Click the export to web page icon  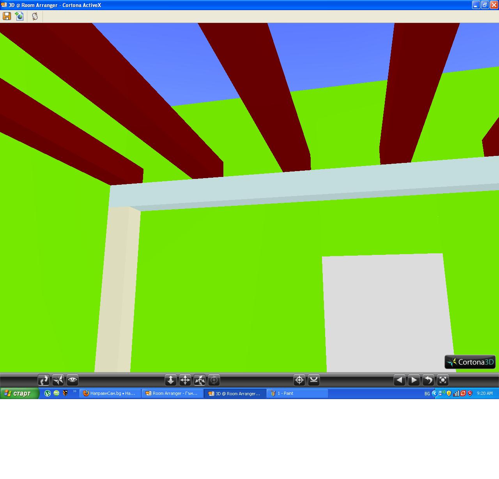19,16
